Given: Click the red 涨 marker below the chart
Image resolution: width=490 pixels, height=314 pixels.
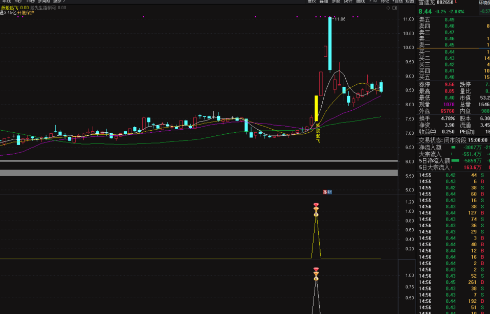Looking at the screenshot, I should [325, 192].
